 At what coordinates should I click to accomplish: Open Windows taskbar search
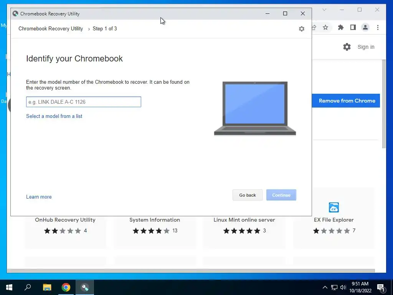coord(28,287)
